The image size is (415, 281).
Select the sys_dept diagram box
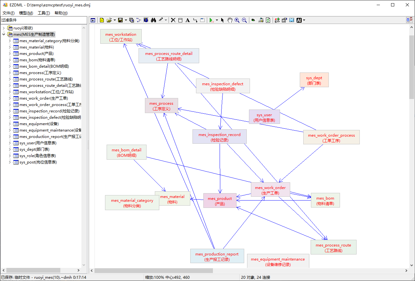(x=314, y=80)
